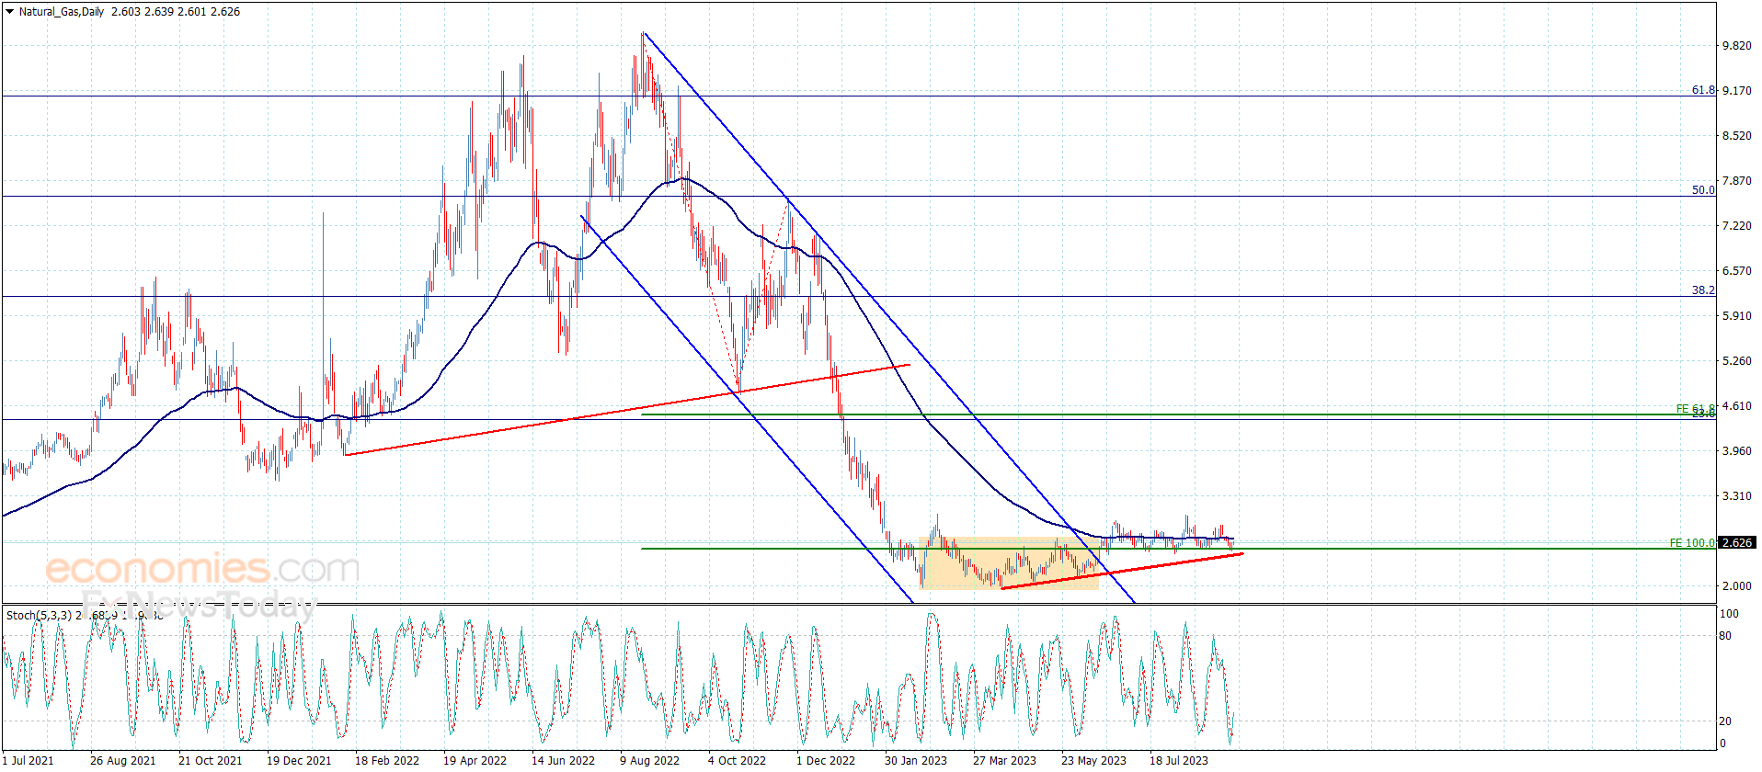Click the 100 level on Stochastic scale
This screenshot has width=1762, height=772.
click(x=1729, y=614)
